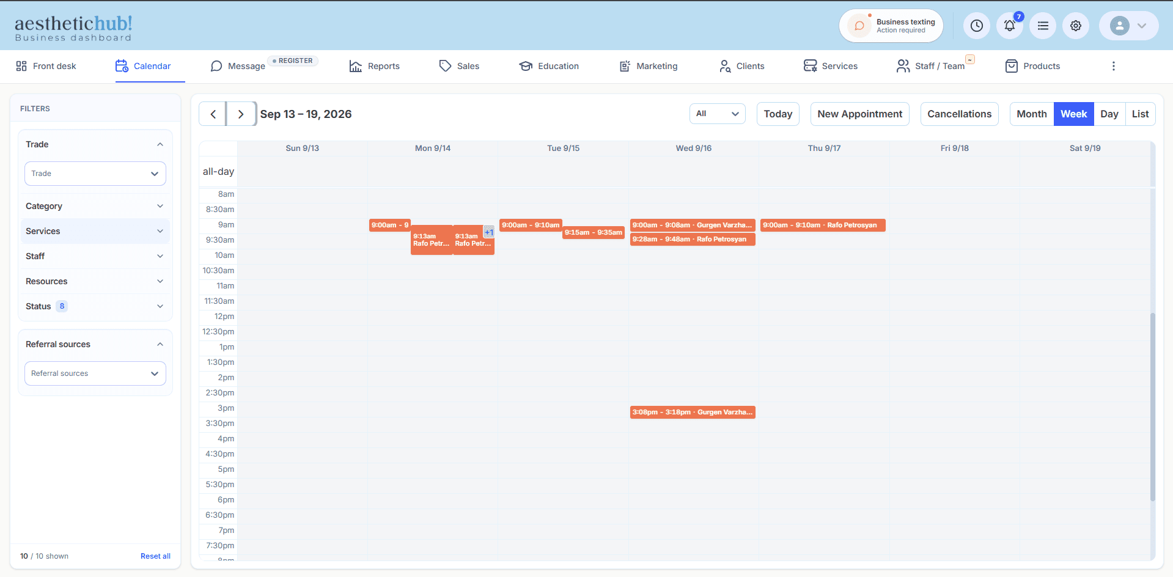Click the Business texting chat icon
The width and height of the screenshot is (1173, 577).
(859, 26)
